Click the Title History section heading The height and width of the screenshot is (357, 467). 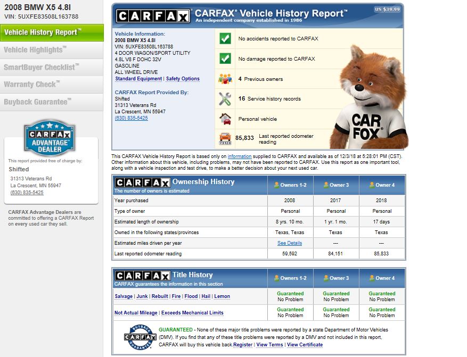point(193,275)
